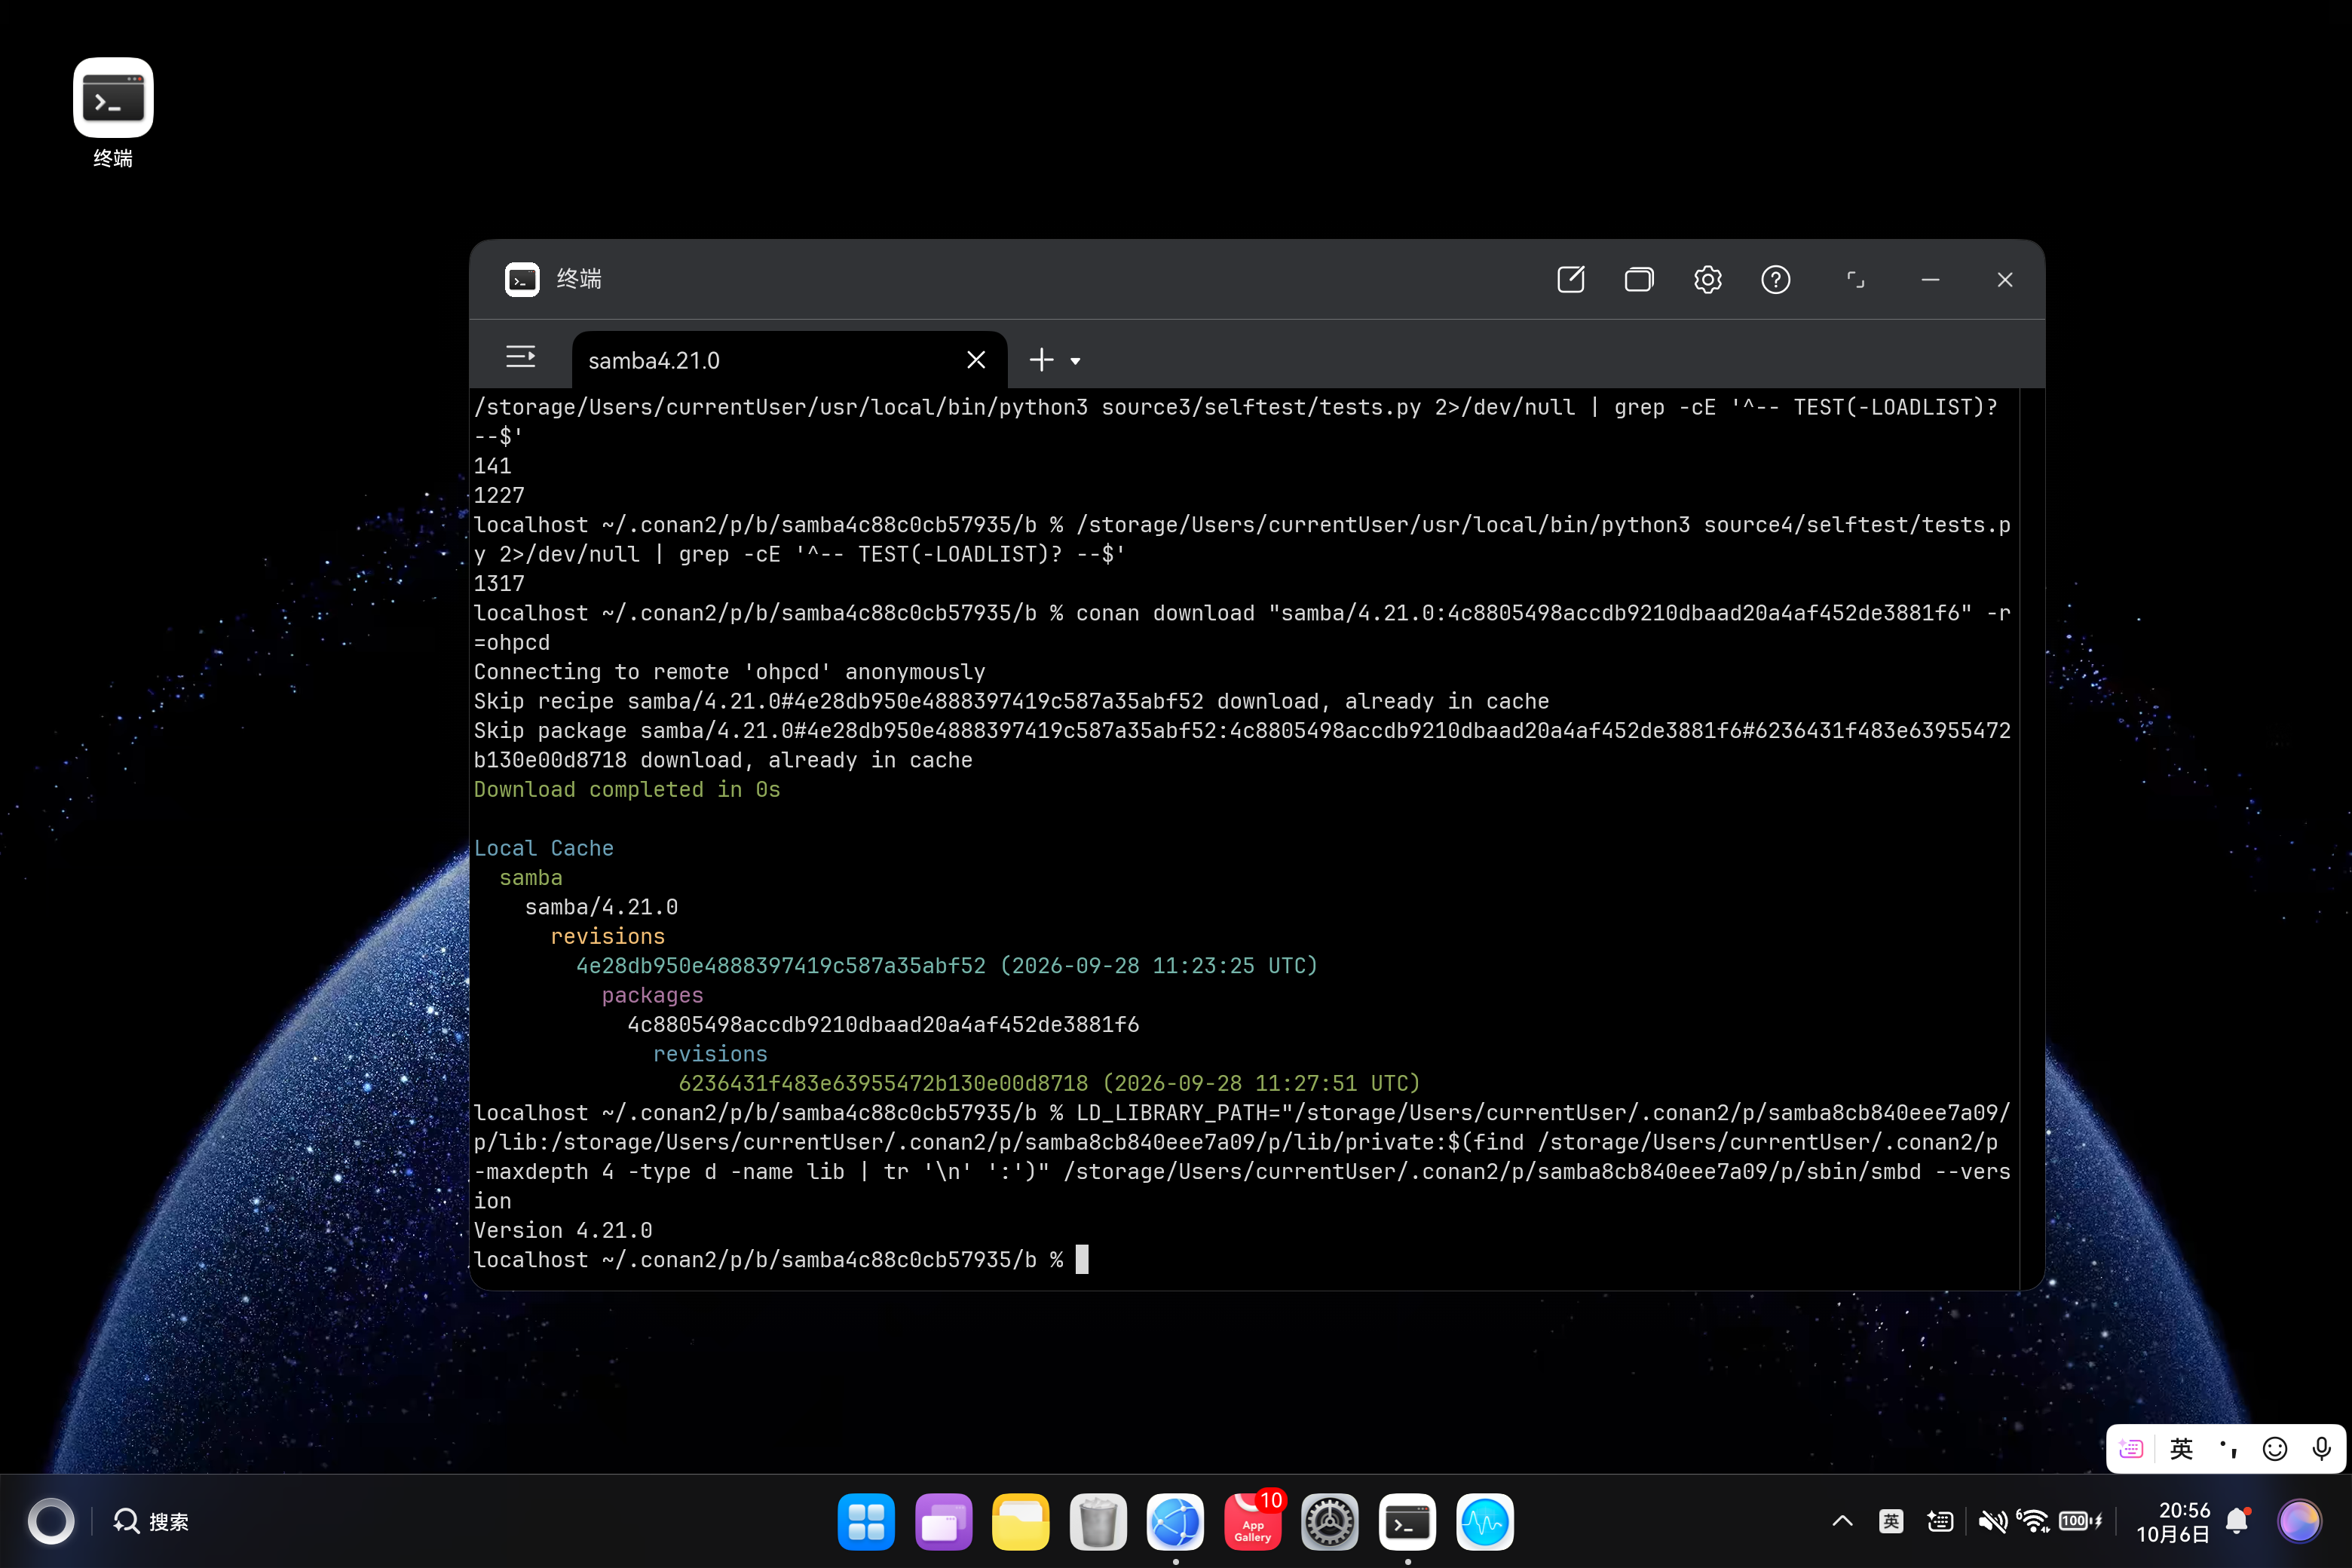Open the trash bin in dock

[1098, 1522]
